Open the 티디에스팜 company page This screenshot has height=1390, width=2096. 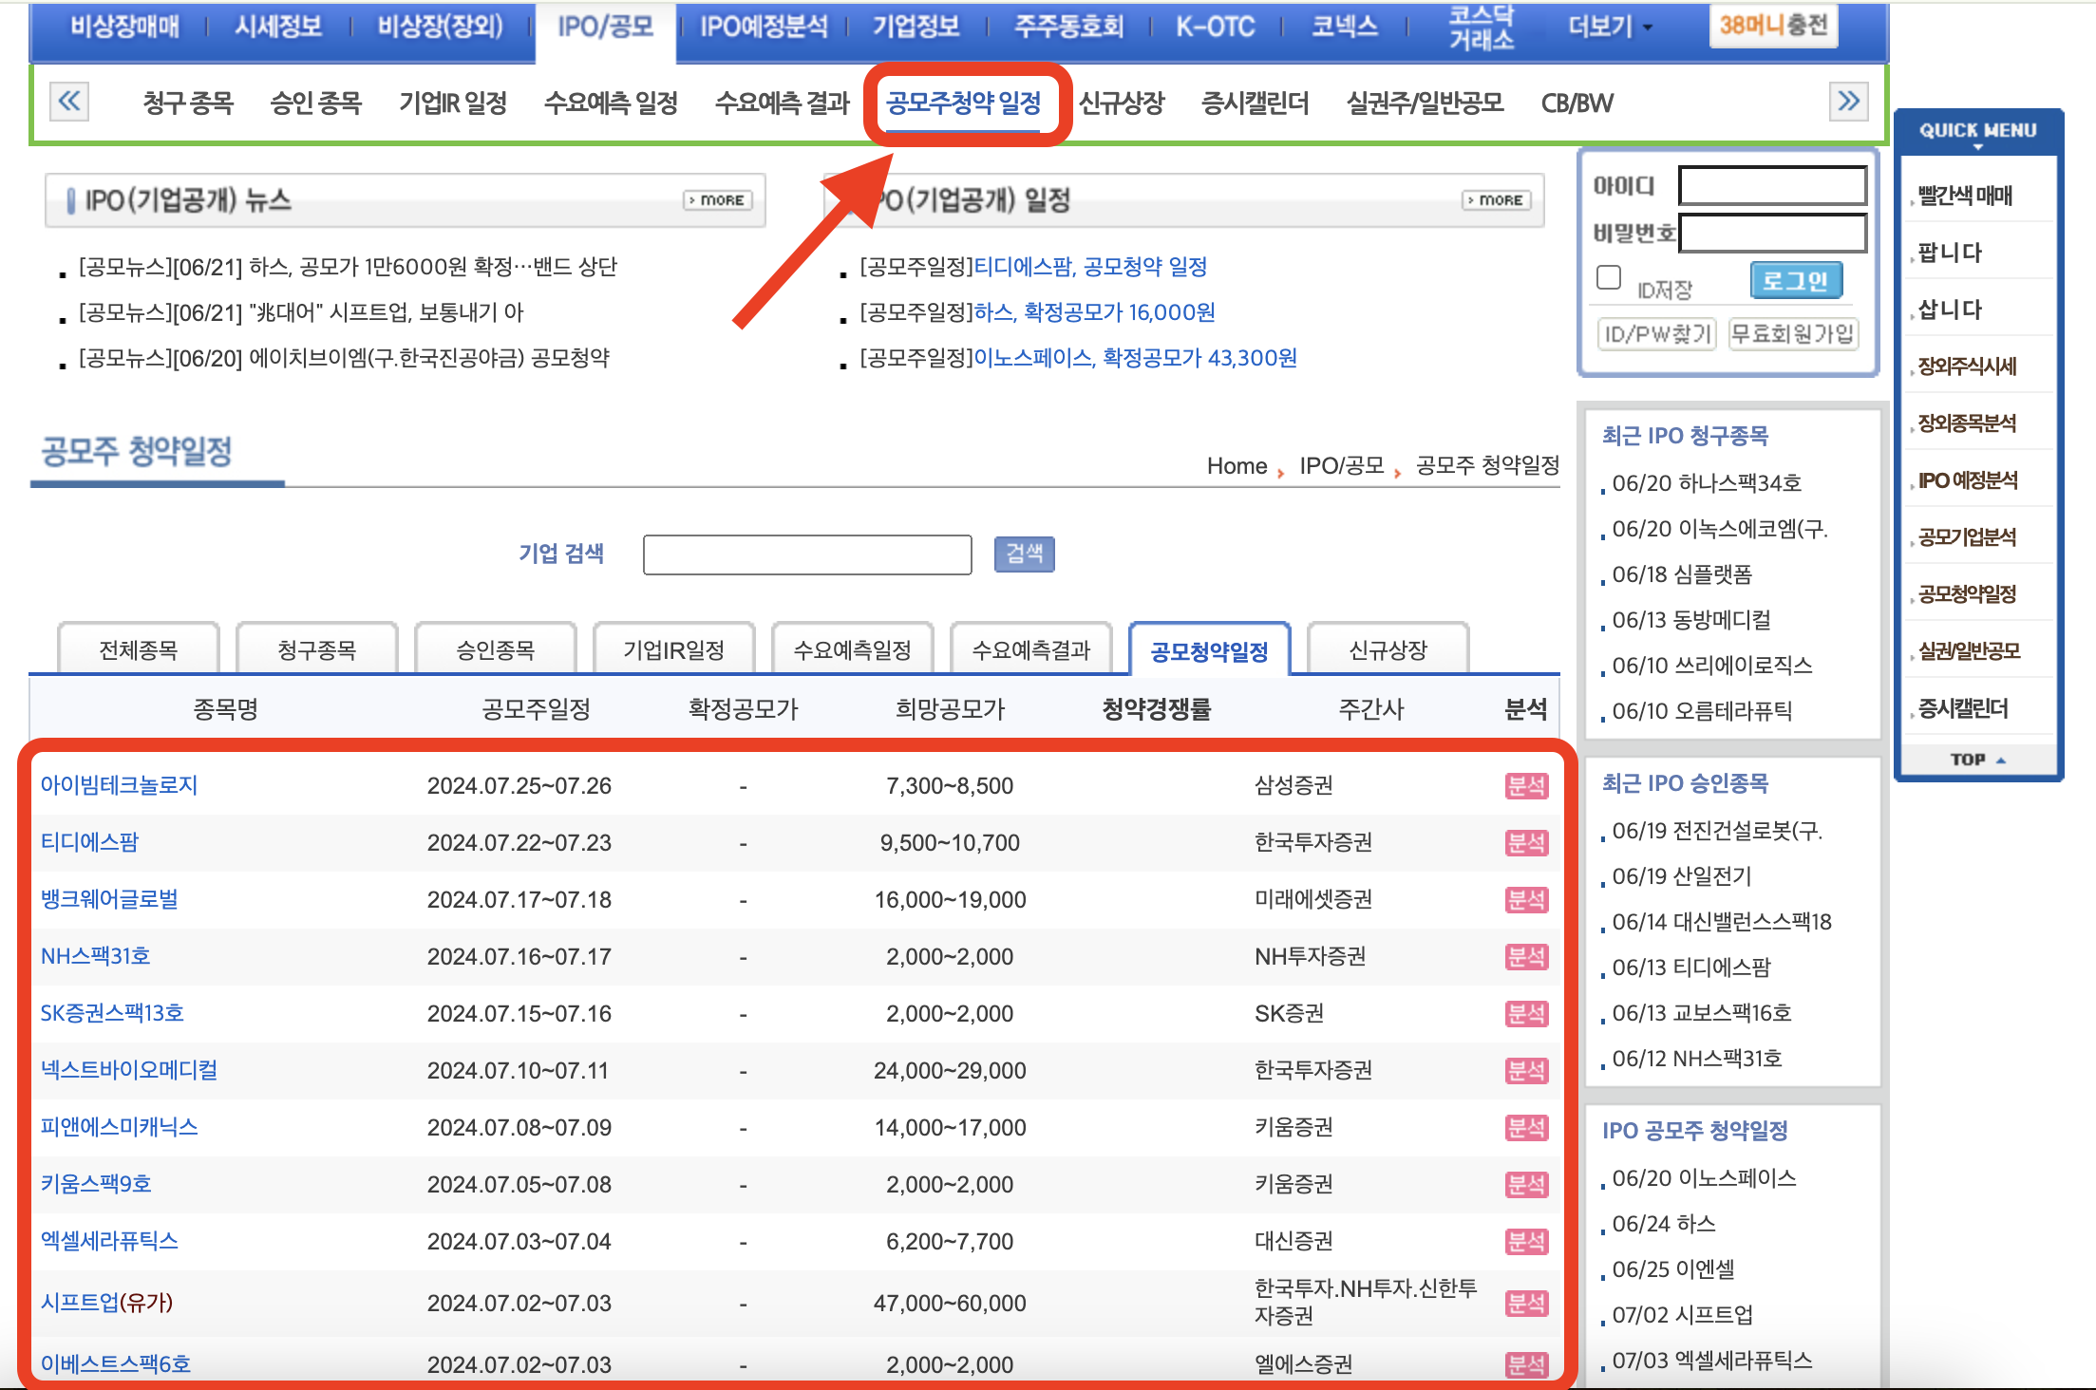coord(88,842)
